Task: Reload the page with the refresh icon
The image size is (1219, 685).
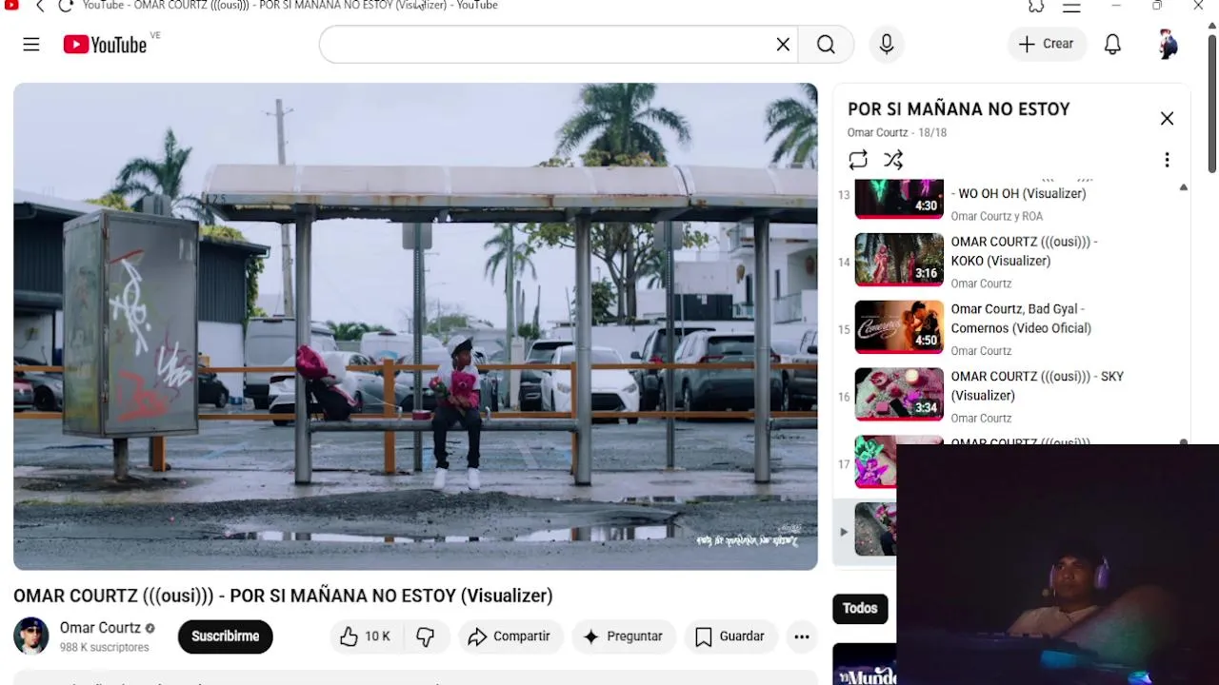Action: pos(66,6)
